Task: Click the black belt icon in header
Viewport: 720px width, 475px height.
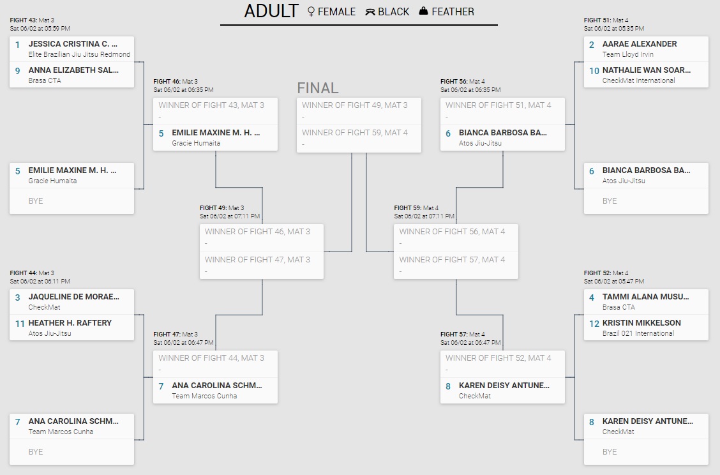Action: point(370,11)
